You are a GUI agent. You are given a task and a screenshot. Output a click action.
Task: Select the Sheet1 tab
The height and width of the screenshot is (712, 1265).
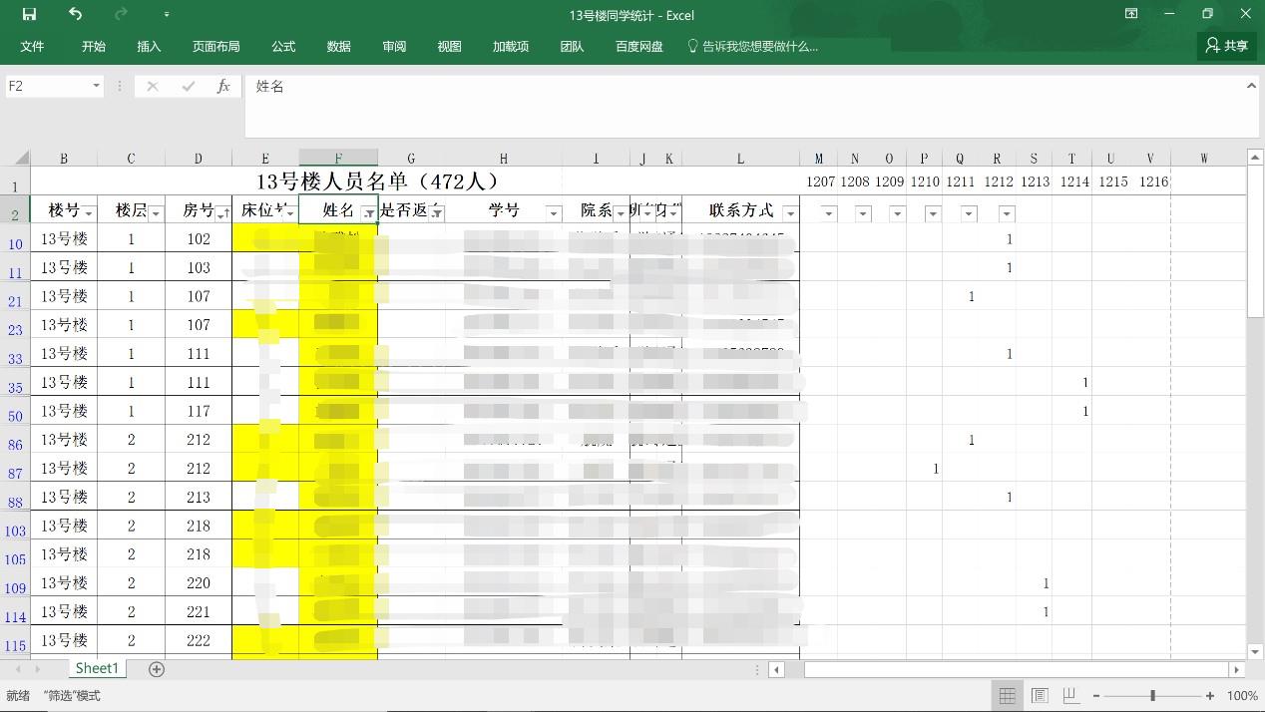click(x=97, y=668)
